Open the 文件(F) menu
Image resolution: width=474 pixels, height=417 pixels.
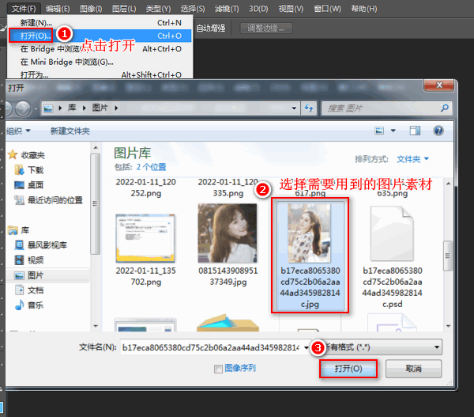[x=24, y=9]
